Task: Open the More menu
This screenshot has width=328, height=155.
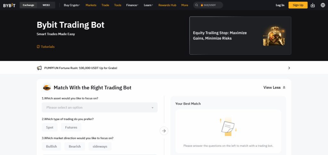Action: [x=185, y=5]
